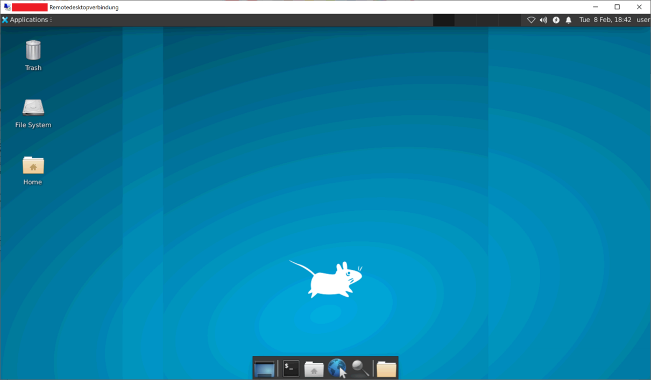651x380 pixels.
Task: Click the power manager lightning icon
Action: [556, 20]
